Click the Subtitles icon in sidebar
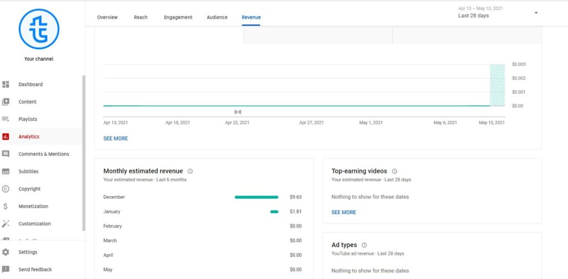Viewport: 568px width, 279px height. coord(6,172)
